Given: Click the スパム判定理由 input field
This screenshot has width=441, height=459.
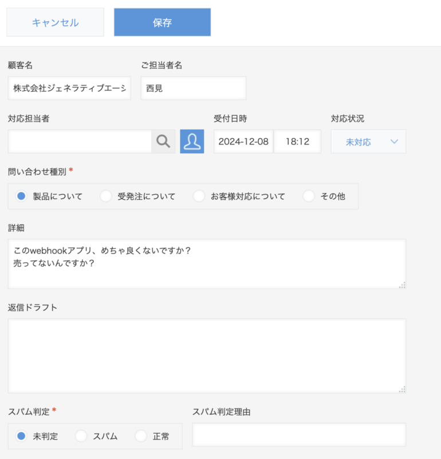Looking at the screenshot, I should coord(299,435).
